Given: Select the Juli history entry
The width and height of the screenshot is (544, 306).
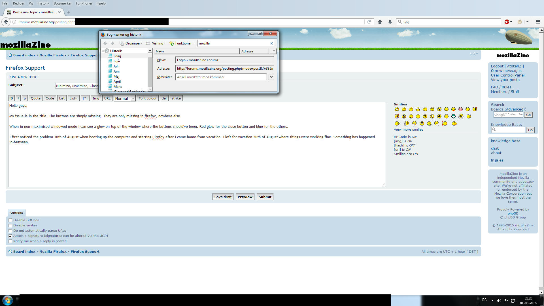Looking at the screenshot, I should click(x=116, y=66).
